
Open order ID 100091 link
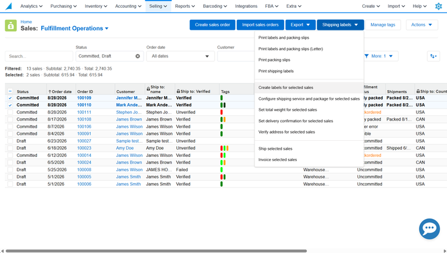[x=84, y=134]
